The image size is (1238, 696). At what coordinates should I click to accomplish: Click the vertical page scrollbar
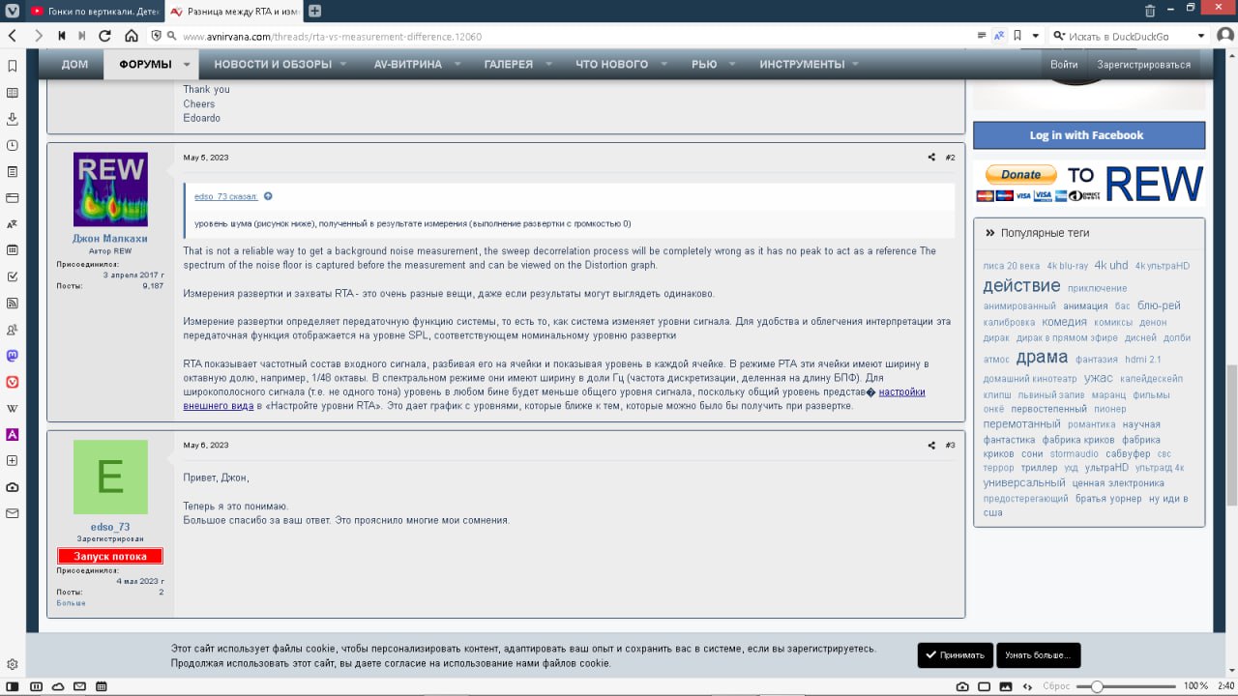coord(1231,433)
